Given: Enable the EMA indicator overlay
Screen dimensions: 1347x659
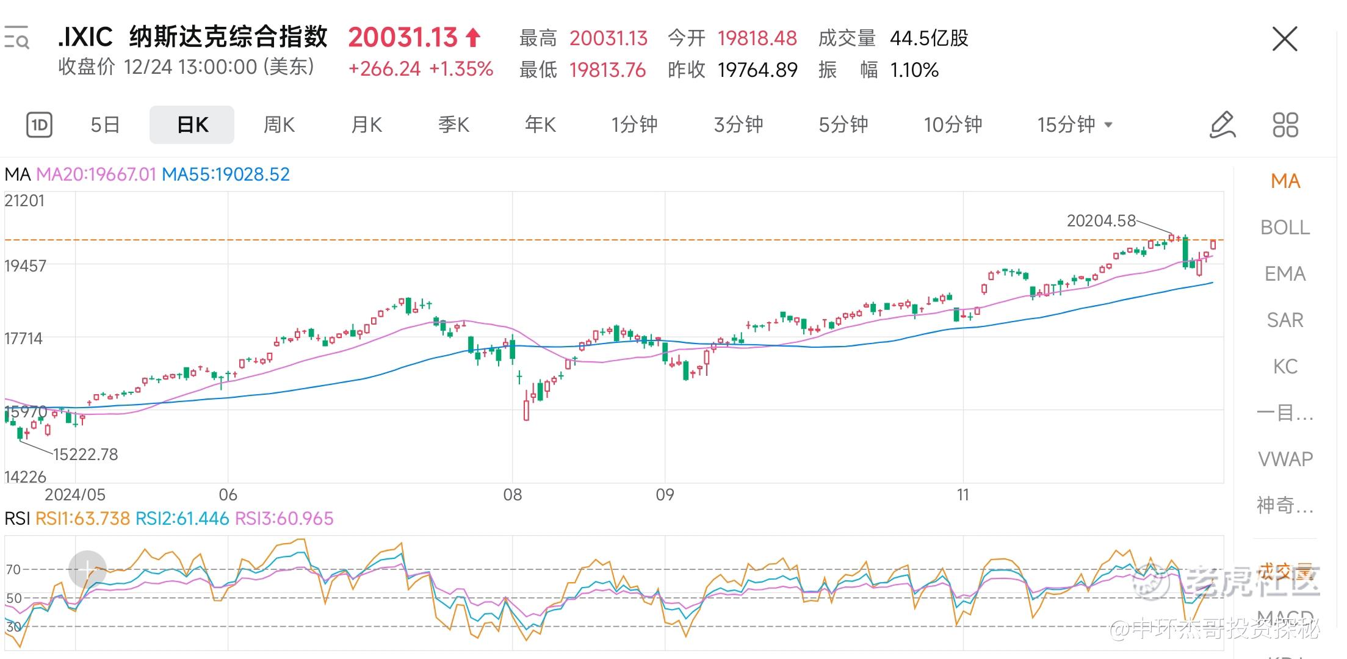Looking at the screenshot, I should 1285,274.
